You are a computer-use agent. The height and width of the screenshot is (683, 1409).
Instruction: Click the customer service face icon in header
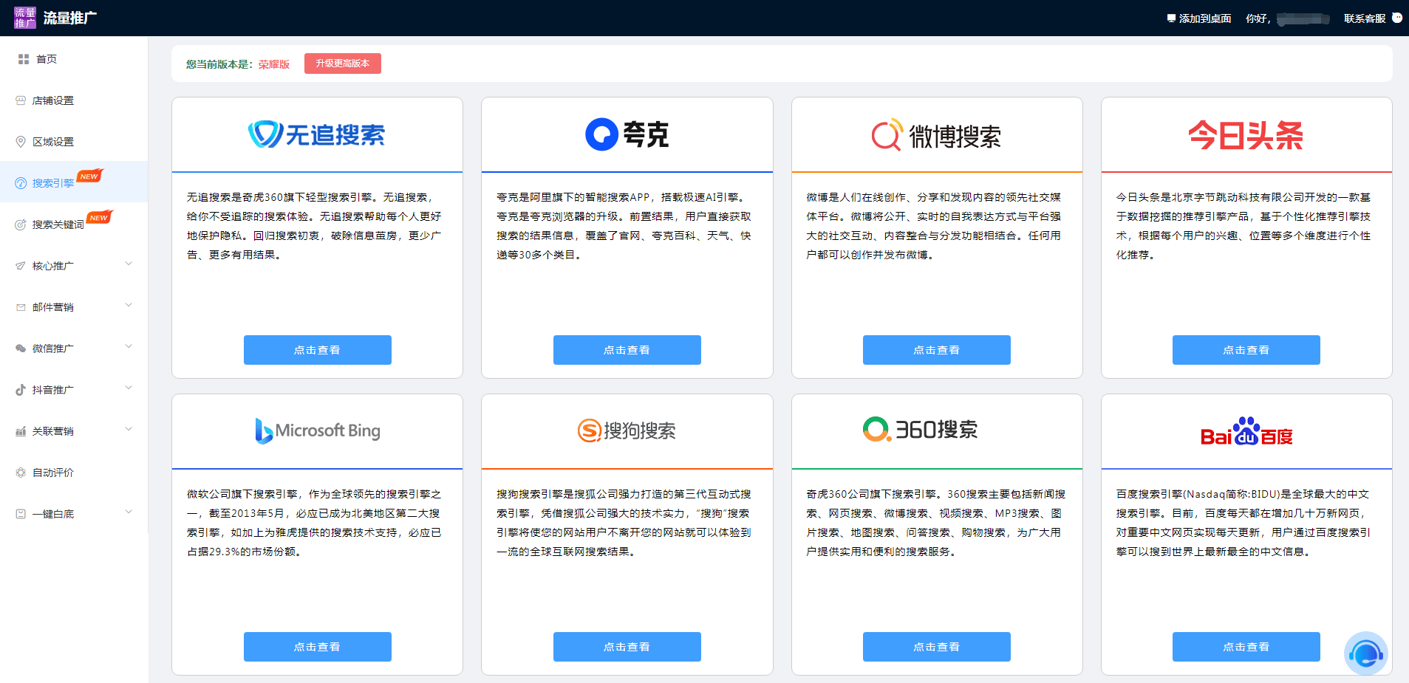[1397, 18]
